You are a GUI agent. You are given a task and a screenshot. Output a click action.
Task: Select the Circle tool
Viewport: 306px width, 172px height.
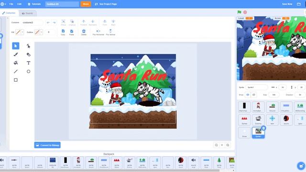click(29, 71)
